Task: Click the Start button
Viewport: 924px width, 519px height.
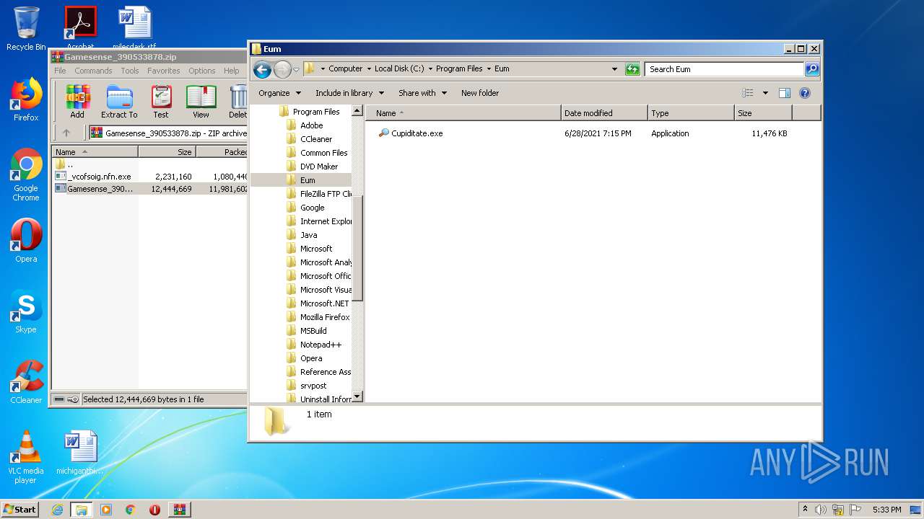Action: pyautogui.click(x=19, y=510)
